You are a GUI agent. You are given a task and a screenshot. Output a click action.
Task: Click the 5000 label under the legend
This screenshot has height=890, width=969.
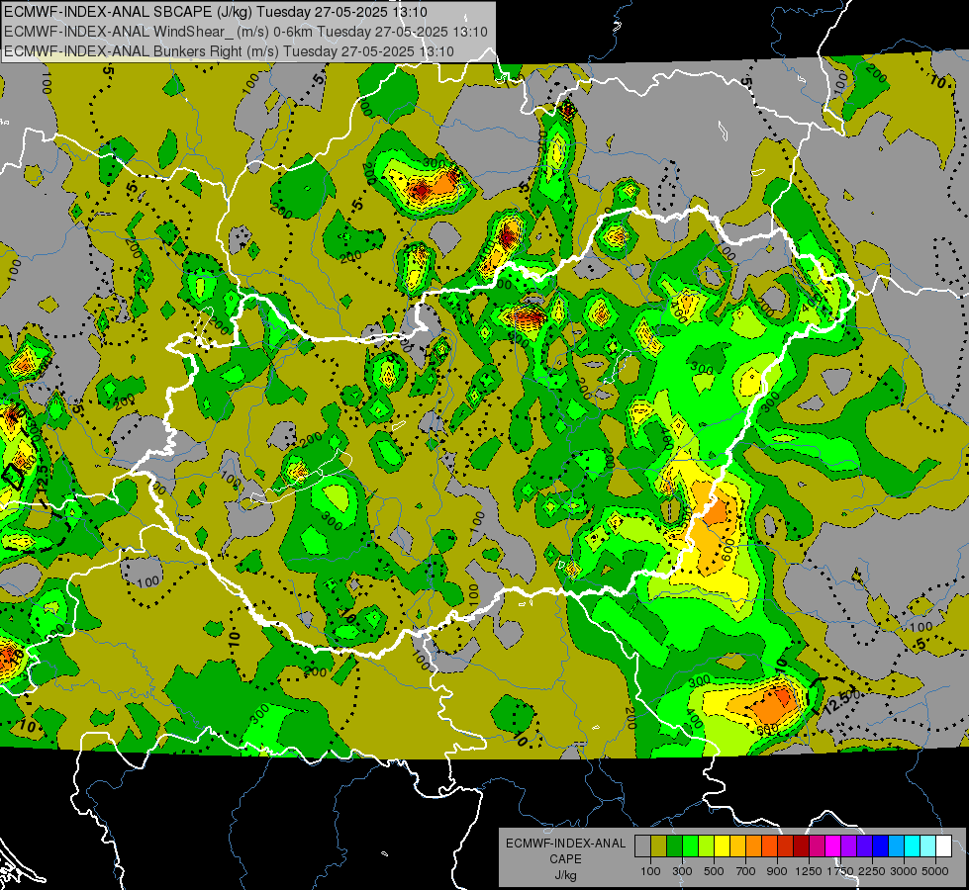(x=935, y=871)
